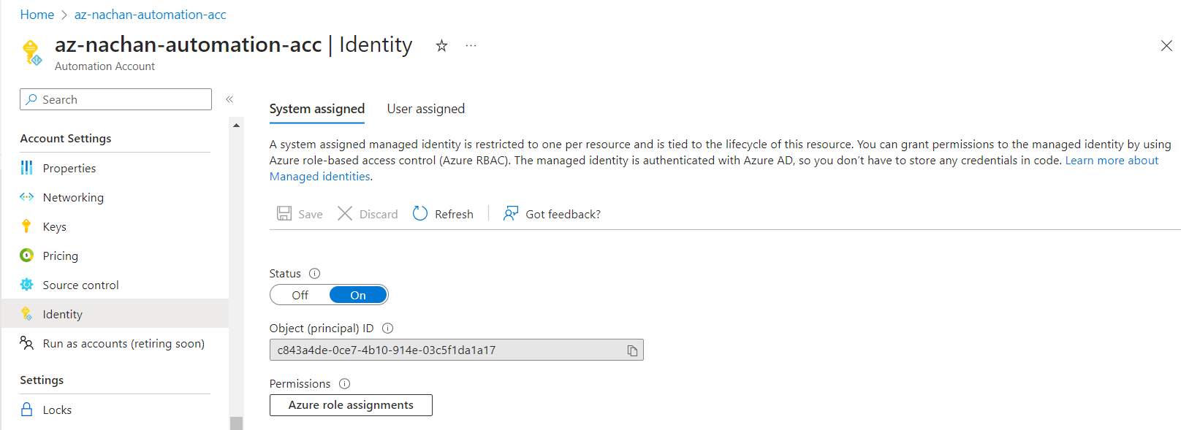The height and width of the screenshot is (430, 1189).
Task: Set Status toggle to On
Action: tap(357, 295)
